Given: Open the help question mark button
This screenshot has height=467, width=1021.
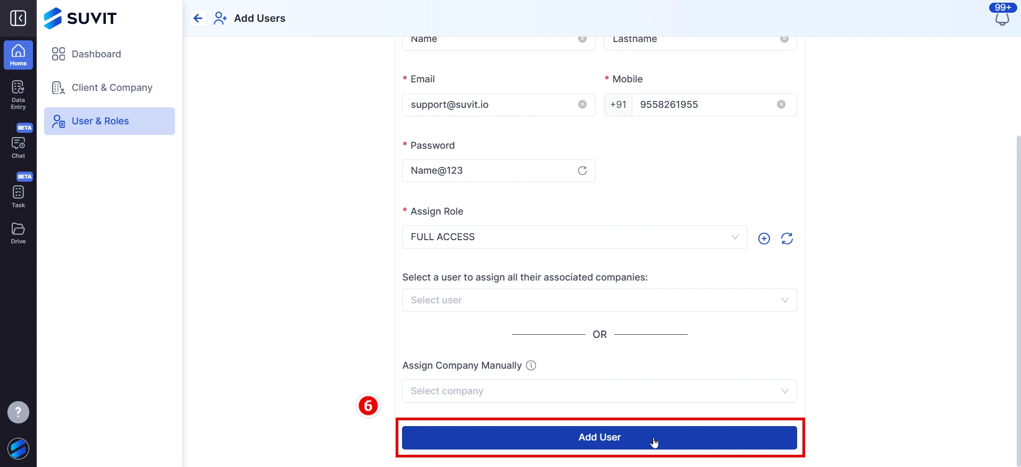Looking at the screenshot, I should [18, 412].
